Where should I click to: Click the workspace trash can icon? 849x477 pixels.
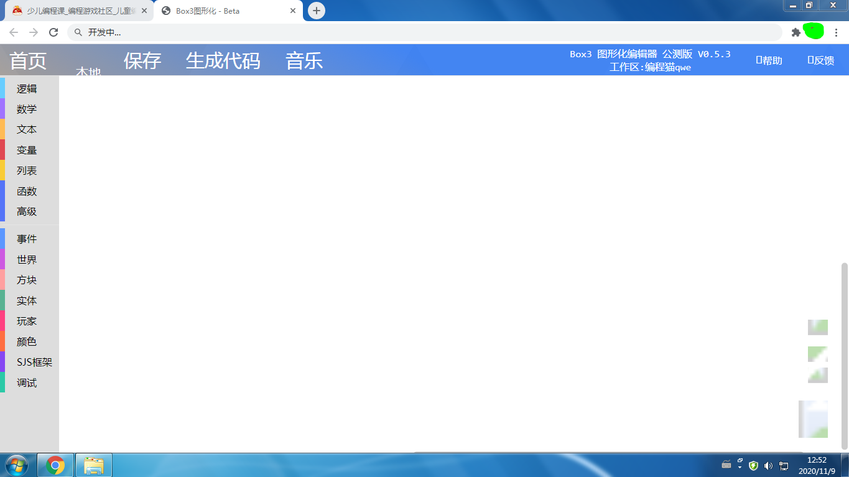point(813,419)
